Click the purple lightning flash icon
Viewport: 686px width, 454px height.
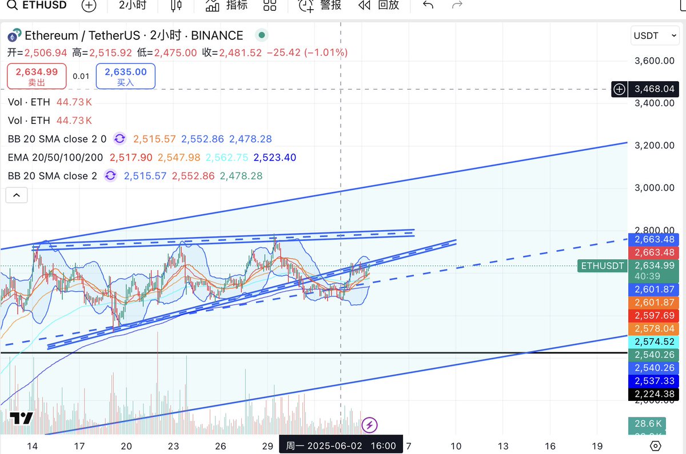pos(370,425)
